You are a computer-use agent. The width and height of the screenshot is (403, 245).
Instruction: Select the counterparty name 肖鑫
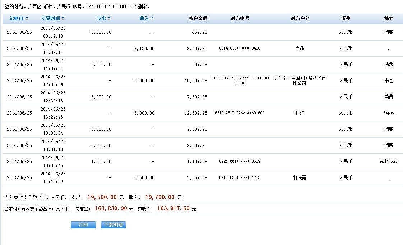300,48
